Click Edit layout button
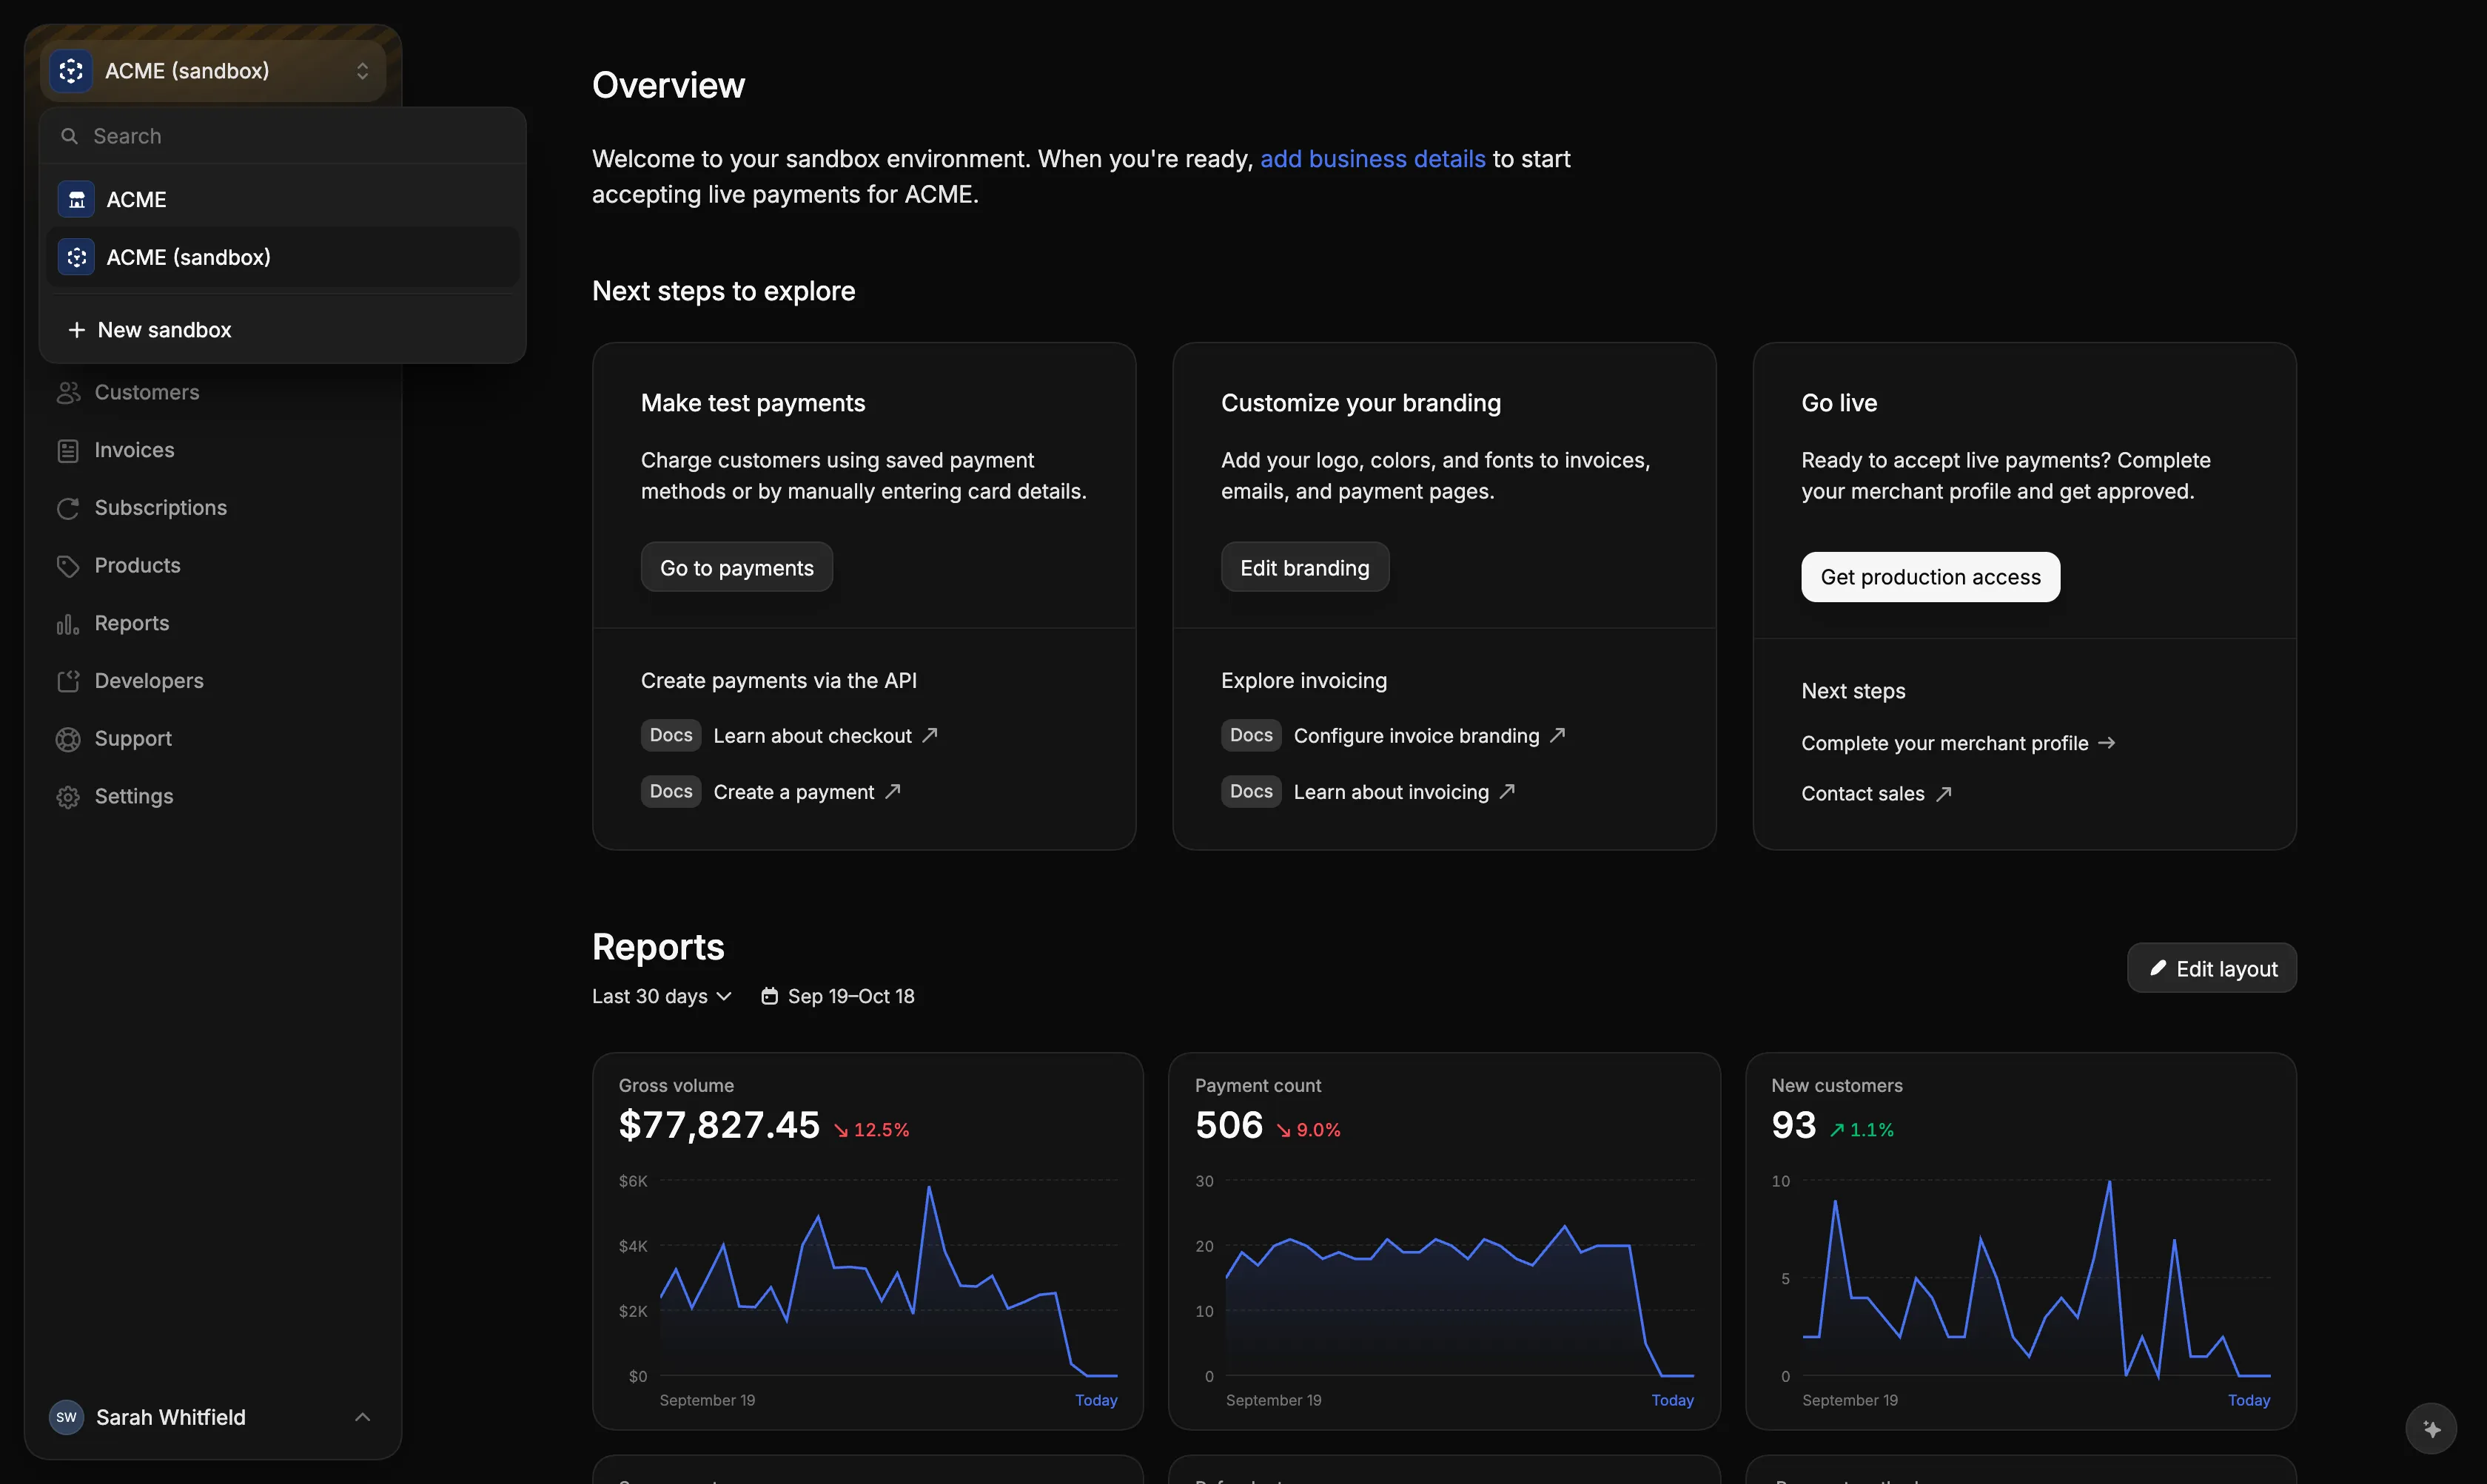 click(x=2211, y=968)
